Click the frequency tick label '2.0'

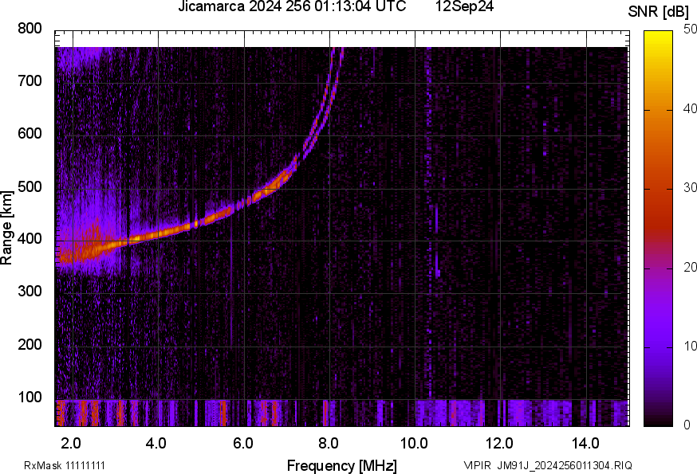pyautogui.click(x=71, y=444)
